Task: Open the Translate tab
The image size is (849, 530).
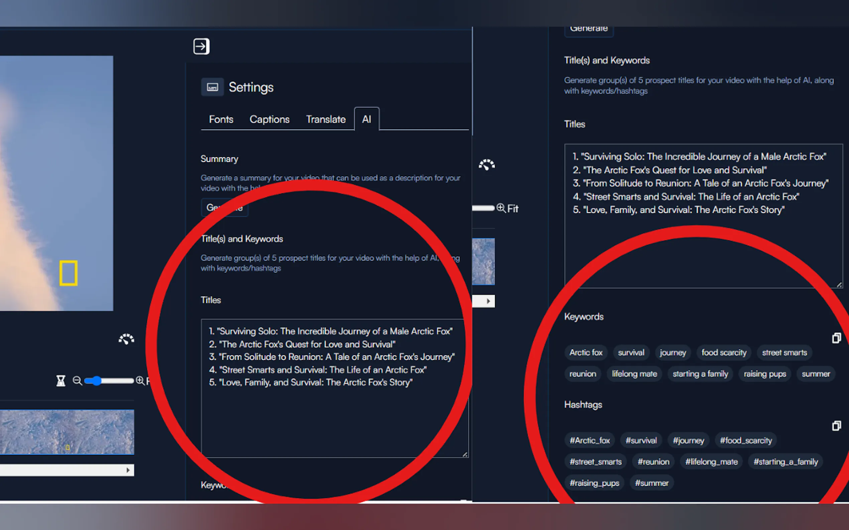Action: pyautogui.click(x=326, y=119)
